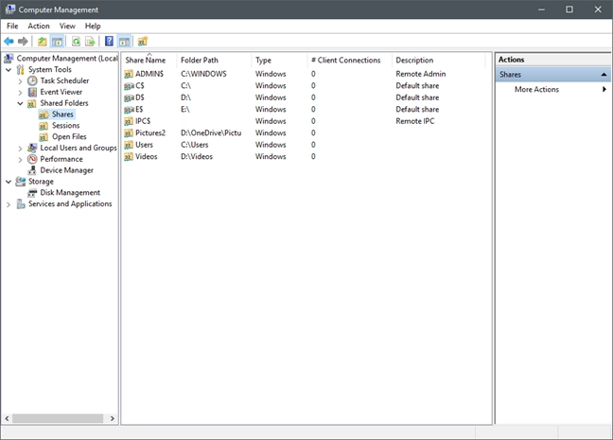Collapse the Shared Folders node
This screenshot has width=613, height=440.
[20, 104]
